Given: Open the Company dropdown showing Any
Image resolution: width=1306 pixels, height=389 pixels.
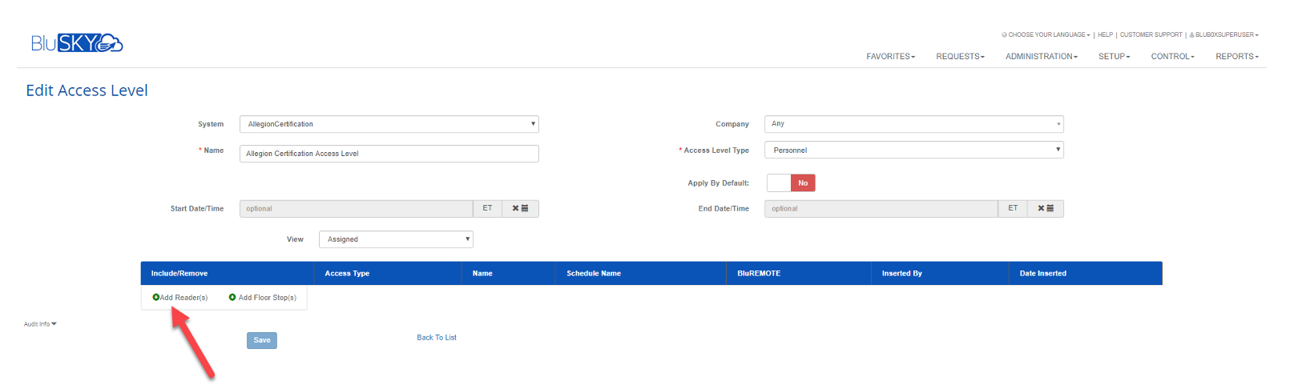Looking at the screenshot, I should click(913, 124).
